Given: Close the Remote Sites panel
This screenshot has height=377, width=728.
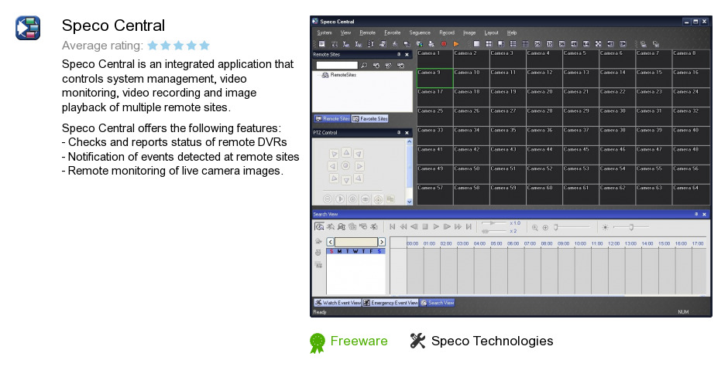Looking at the screenshot, I should pos(407,55).
